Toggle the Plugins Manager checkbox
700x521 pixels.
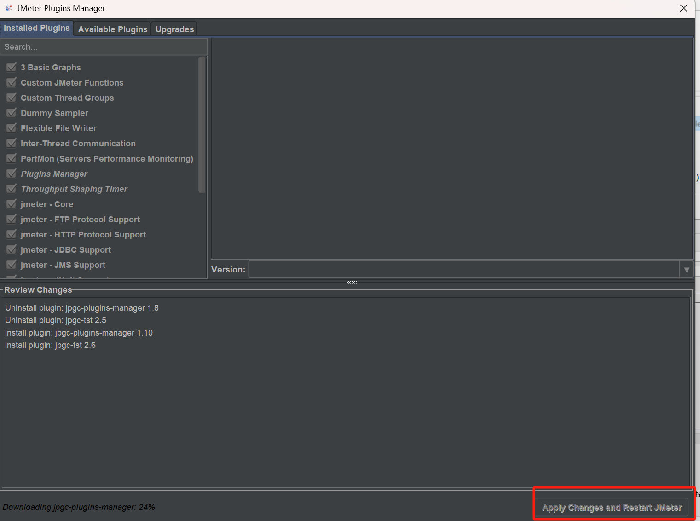point(12,174)
